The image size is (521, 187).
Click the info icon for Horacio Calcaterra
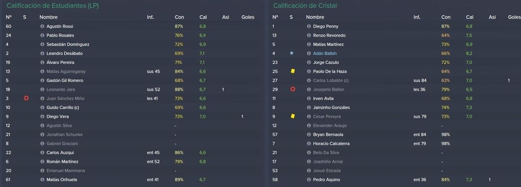[x=309, y=144]
